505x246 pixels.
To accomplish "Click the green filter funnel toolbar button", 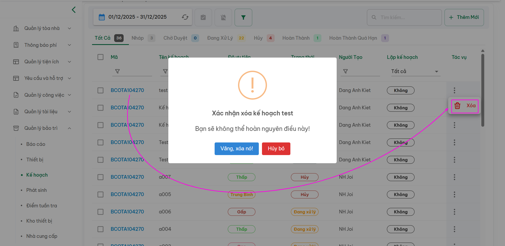I will click(243, 17).
